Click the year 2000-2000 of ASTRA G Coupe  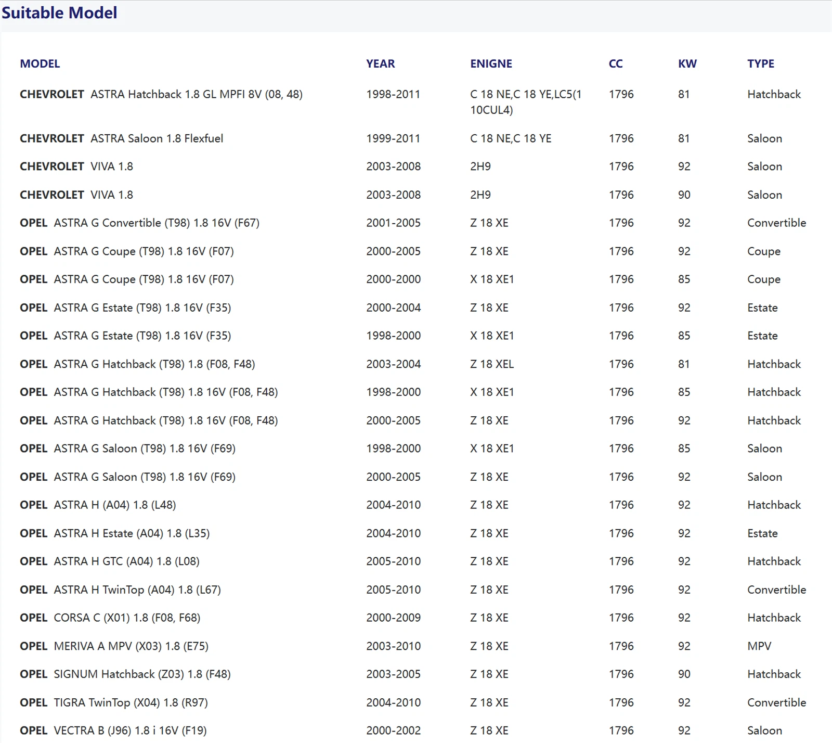click(393, 279)
